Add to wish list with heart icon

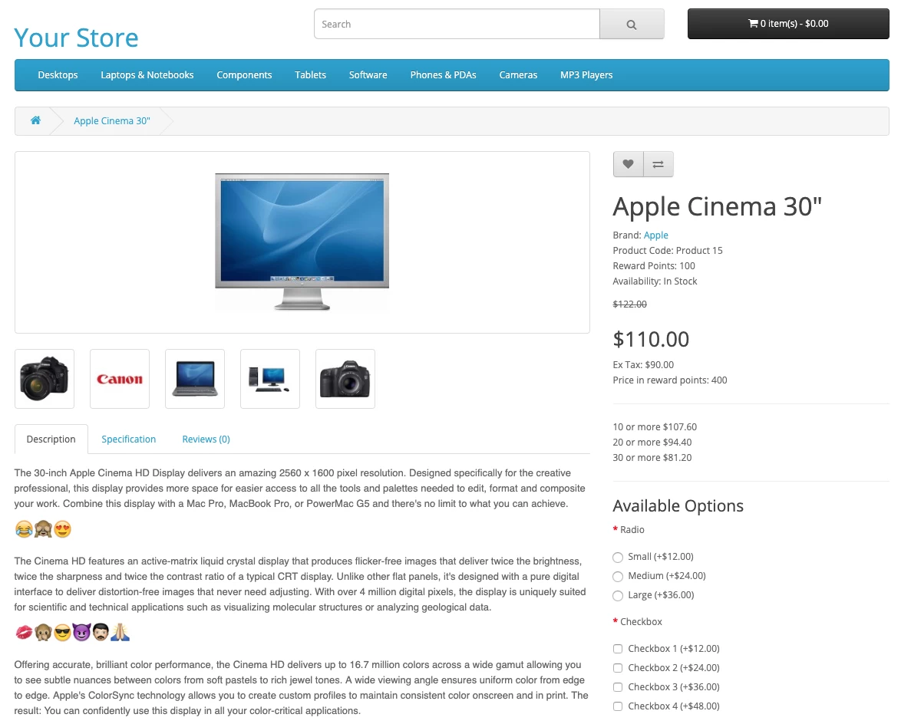click(628, 164)
